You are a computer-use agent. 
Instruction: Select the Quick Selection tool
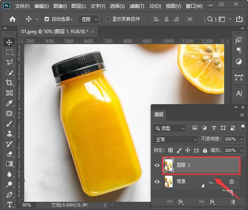coord(9,73)
